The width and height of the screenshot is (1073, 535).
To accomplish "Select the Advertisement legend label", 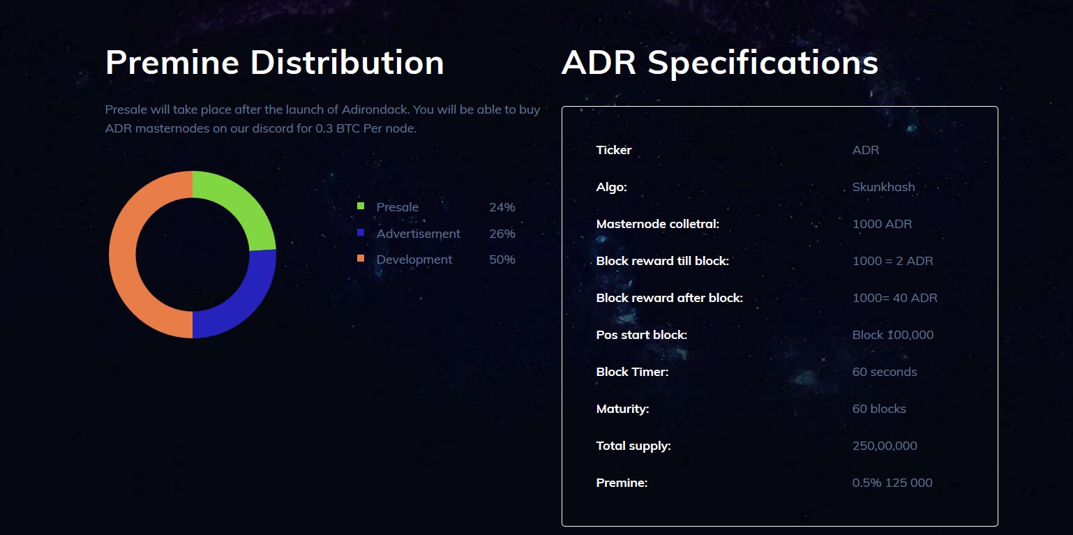I will point(419,234).
